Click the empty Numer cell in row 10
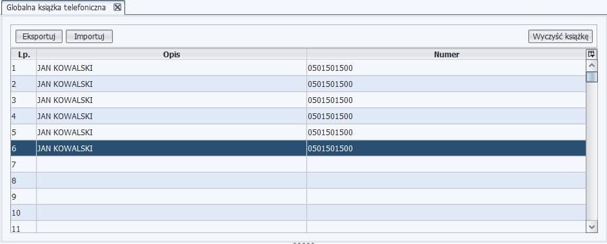 click(x=446, y=212)
